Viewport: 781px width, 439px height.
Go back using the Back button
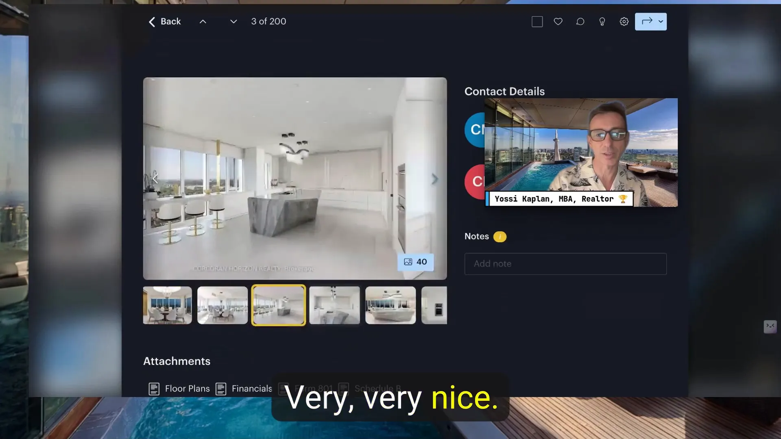(x=165, y=22)
